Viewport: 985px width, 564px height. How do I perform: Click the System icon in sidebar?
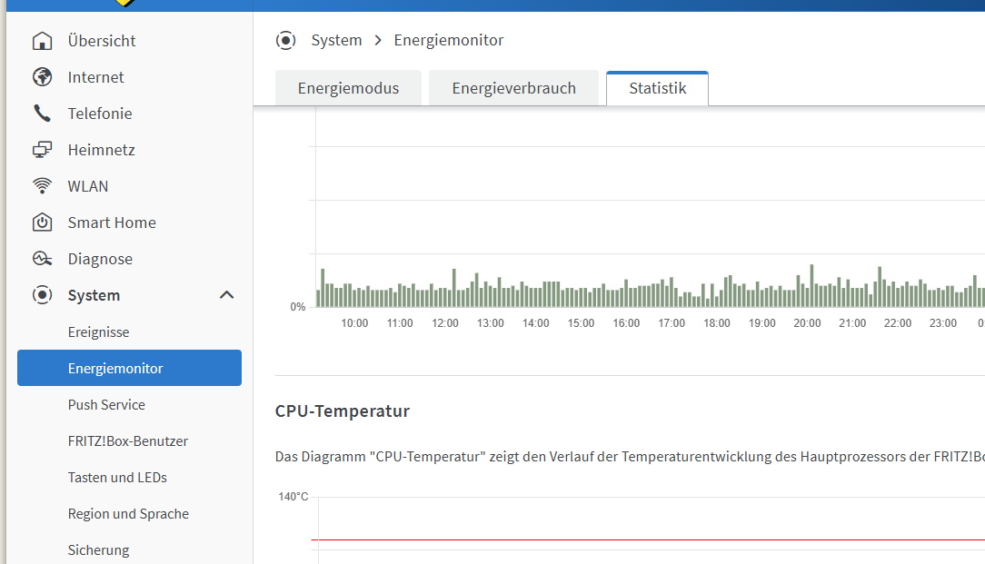(x=42, y=295)
